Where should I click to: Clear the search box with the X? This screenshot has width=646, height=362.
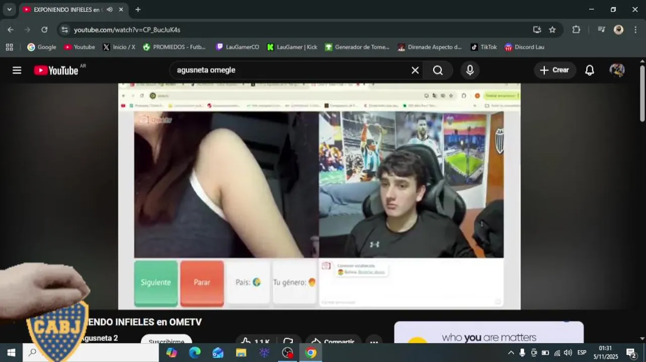coord(415,70)
